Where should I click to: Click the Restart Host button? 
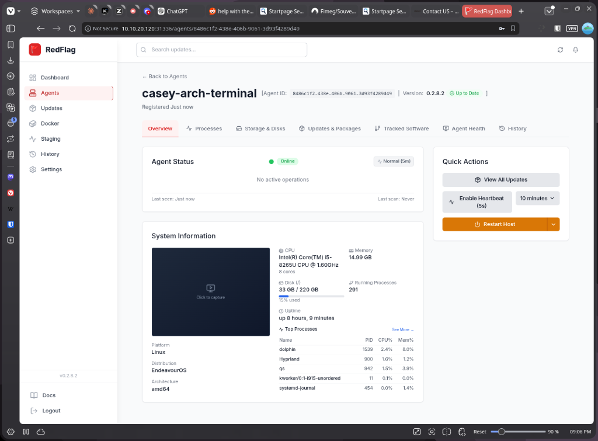click(x=495, y=224)
